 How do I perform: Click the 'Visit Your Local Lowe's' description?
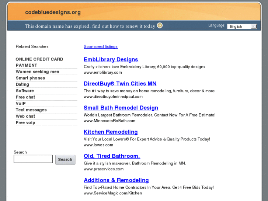click(147, 139)
